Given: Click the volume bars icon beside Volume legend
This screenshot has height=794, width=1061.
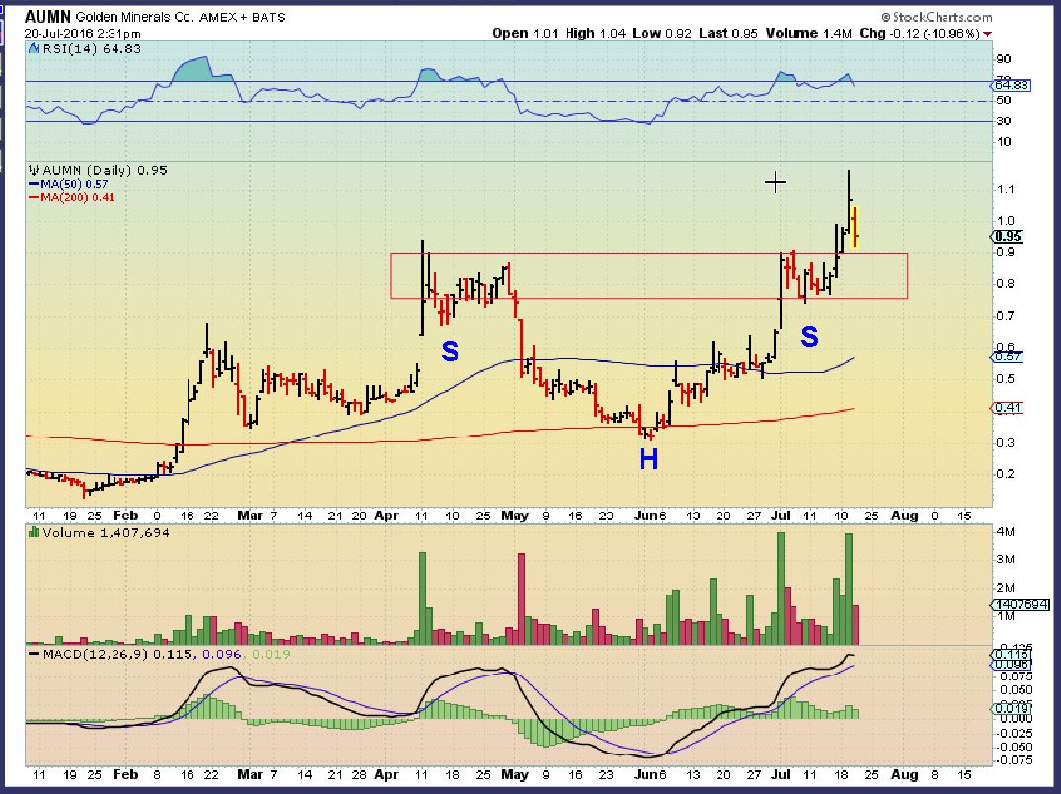Looking at the screenshot, I should coord(34,532).
